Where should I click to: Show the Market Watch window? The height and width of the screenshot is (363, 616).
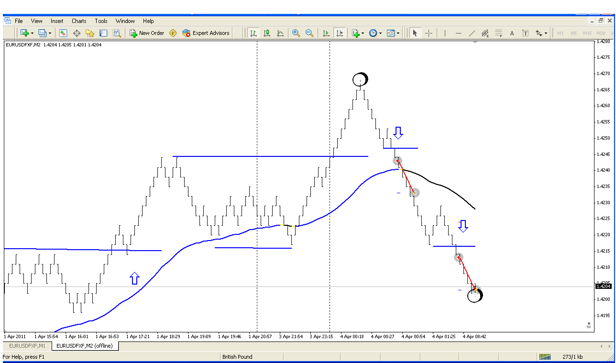tap(63, 33)
